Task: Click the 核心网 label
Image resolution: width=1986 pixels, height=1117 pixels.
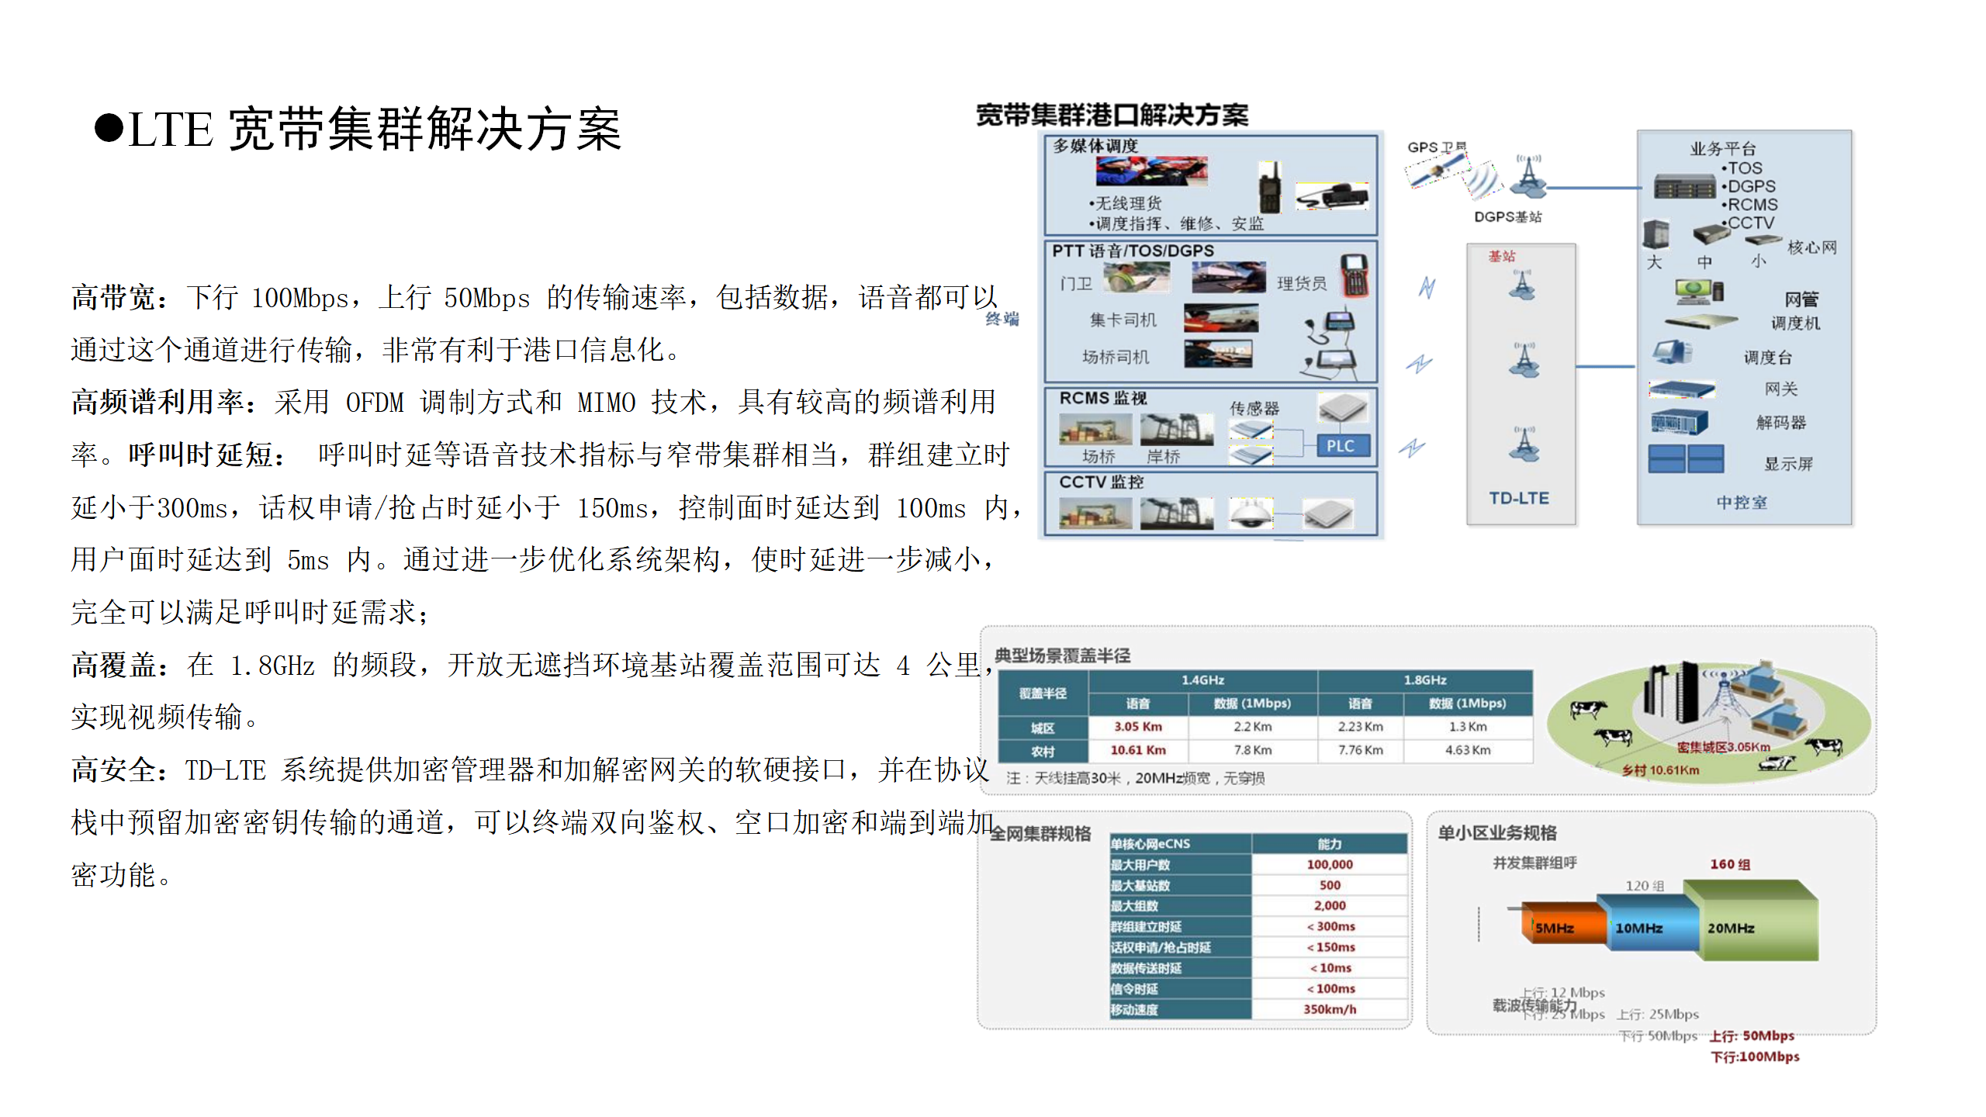Action: tap(1811, 247)
